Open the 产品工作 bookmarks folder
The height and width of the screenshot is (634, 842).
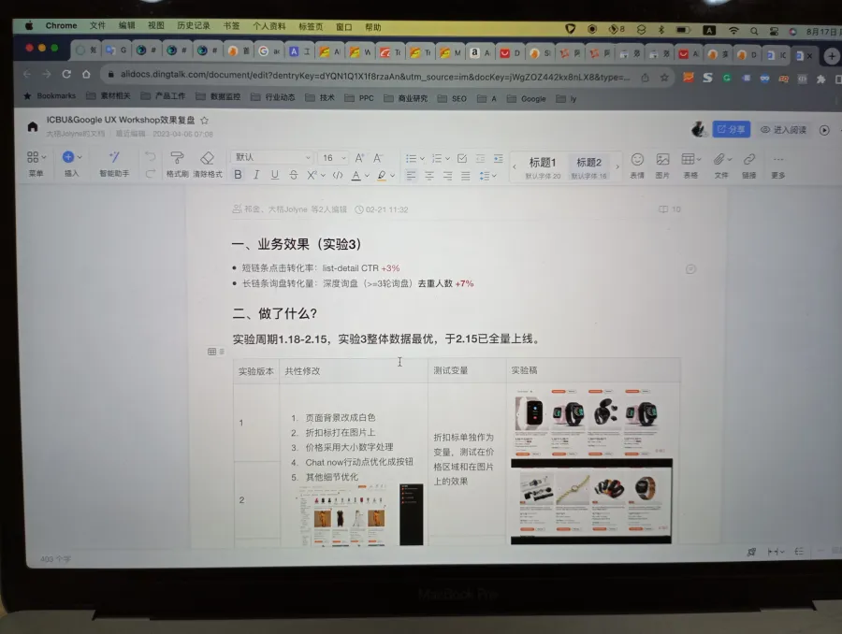[163, 96]
